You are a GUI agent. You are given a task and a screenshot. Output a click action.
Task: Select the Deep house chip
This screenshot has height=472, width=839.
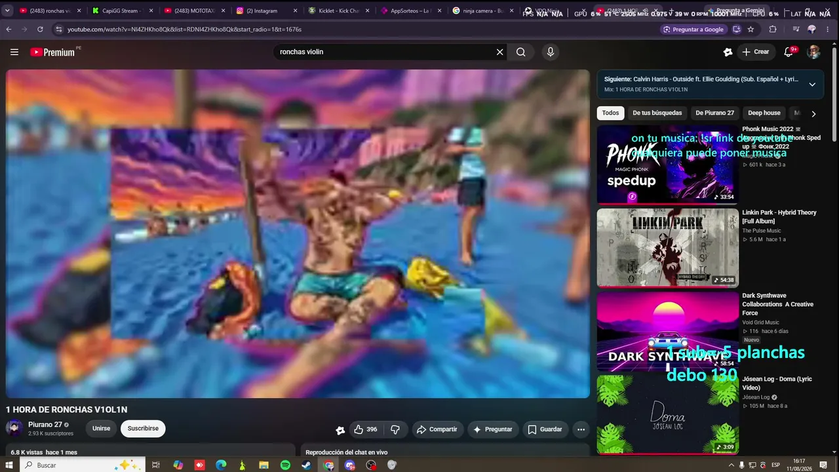pos(764,113)
